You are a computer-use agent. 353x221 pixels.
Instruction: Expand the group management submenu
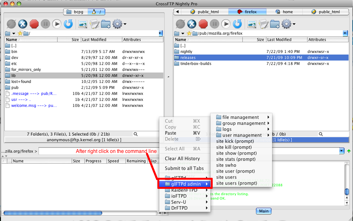[x=241, y=123]
